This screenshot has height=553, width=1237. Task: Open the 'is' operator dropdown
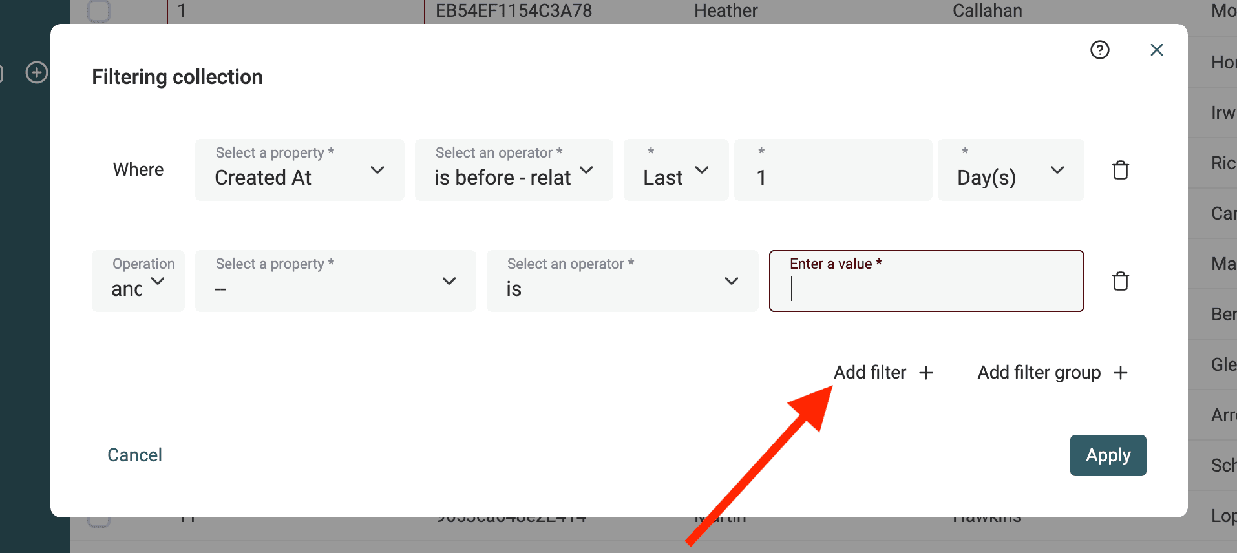(622, 281)
